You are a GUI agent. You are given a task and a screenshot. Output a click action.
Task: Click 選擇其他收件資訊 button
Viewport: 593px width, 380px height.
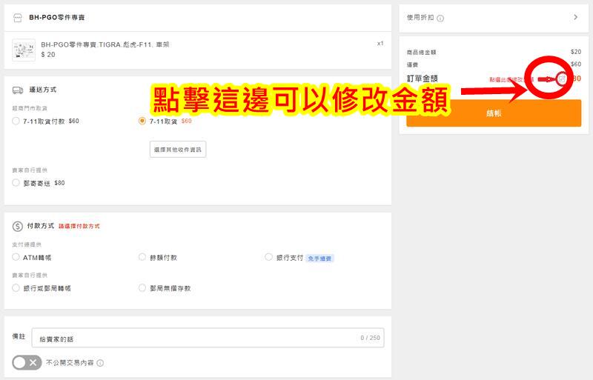coord(178,150)
